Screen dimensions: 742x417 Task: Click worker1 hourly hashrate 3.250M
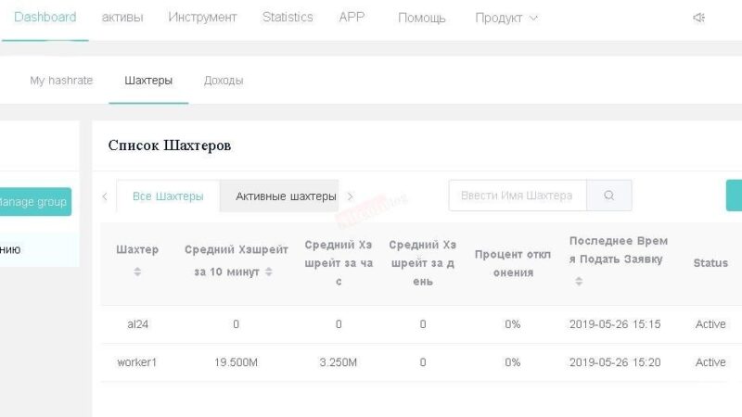pyautogui.click(x=338, y=362)
